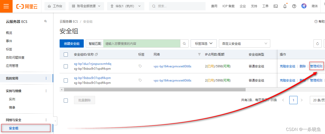Check the second security group row checkbox

pos(66,81)
